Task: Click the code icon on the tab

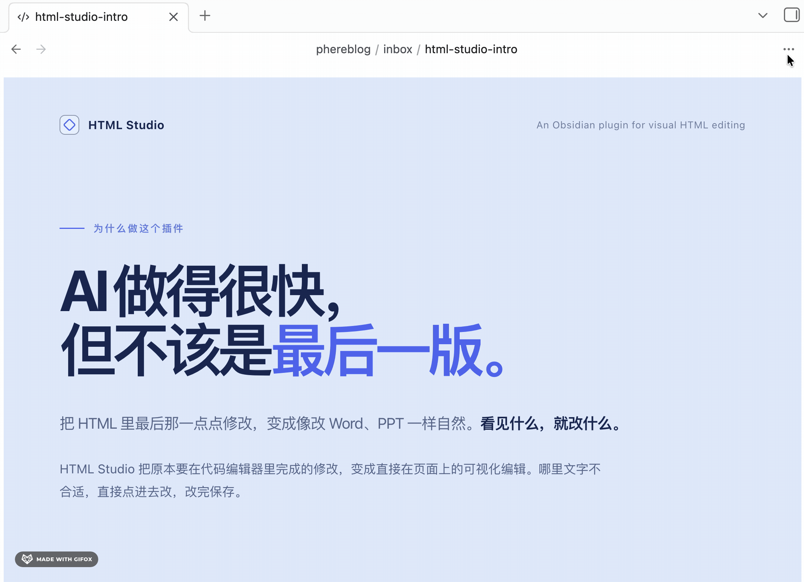Action: point(23,17)
